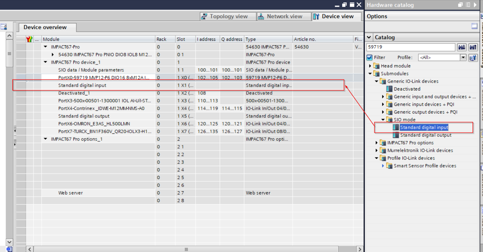Click the Rack column header
Screen dimensions: 483x252
165,39
